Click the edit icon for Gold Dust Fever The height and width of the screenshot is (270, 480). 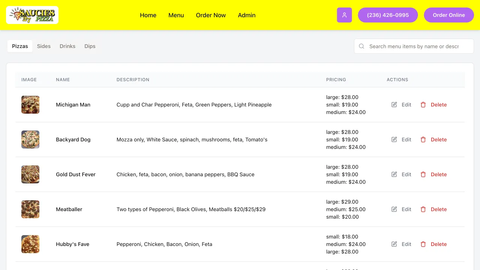pos(394,174)
